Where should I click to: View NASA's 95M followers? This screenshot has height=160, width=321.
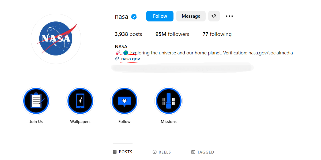(172, 34)
